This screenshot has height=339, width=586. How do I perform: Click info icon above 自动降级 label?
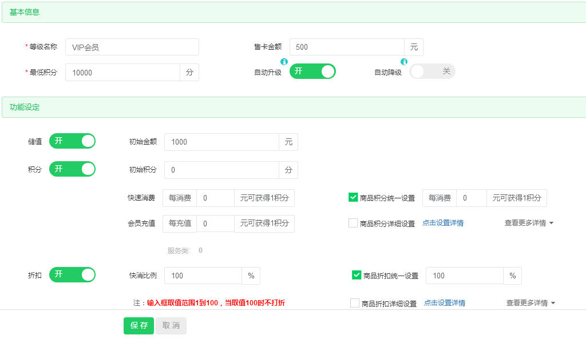coord(404,62)
